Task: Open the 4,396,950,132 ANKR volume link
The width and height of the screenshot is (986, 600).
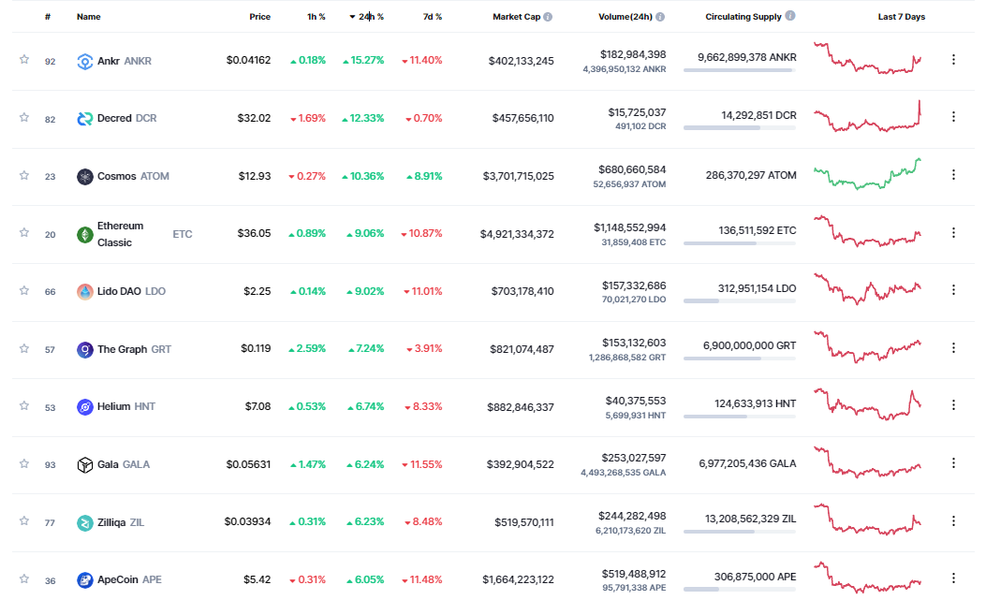Action: click(x=624, y=69)
